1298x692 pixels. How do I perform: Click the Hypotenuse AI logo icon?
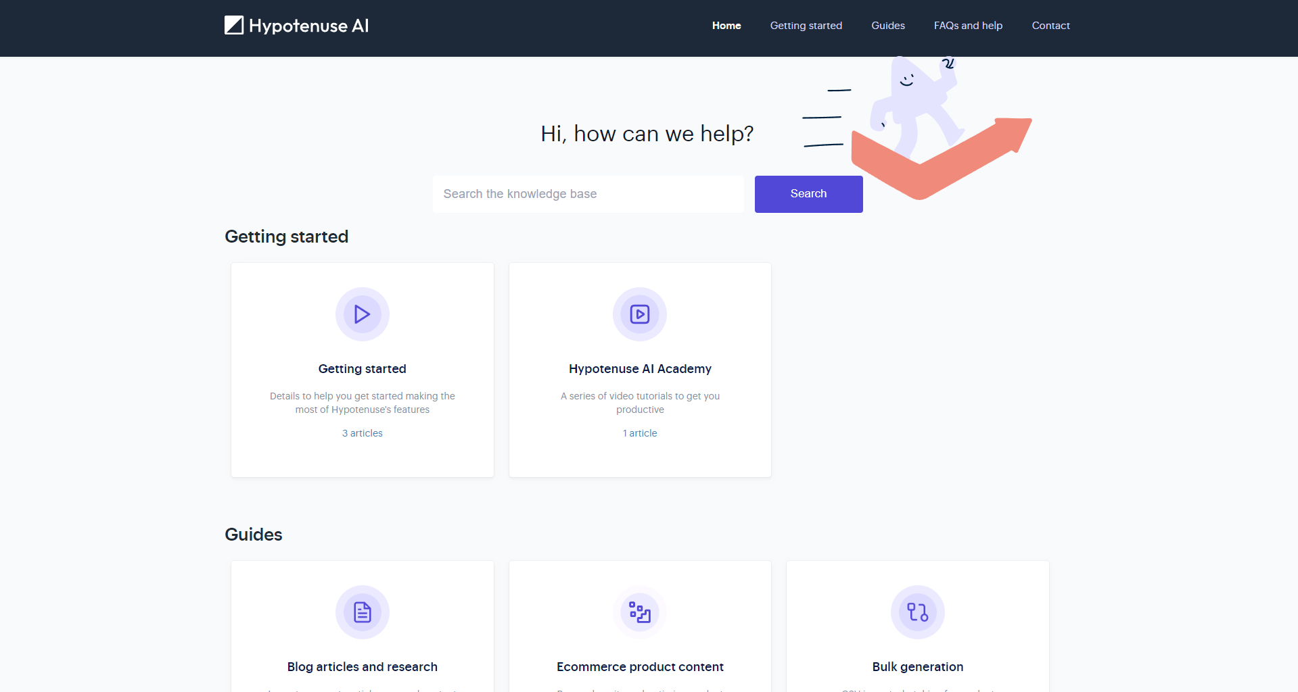click(x=234, y=26)
